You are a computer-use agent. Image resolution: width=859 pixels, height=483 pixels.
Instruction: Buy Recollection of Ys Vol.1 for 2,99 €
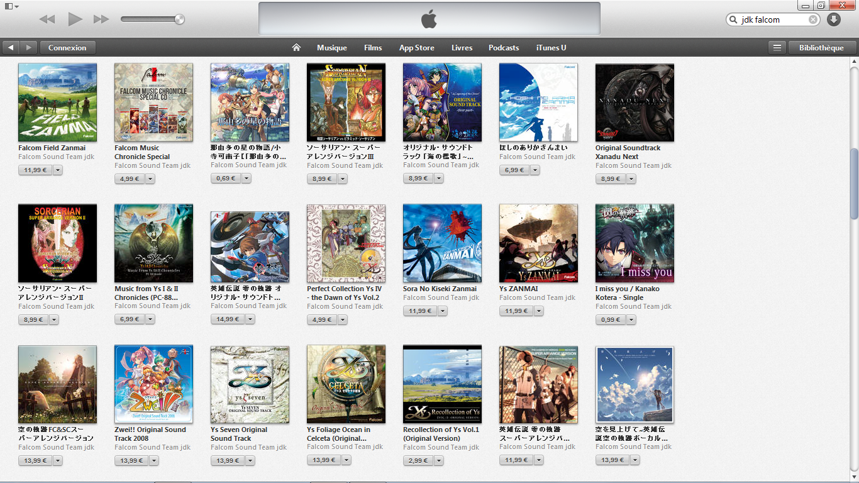pos(418,461)
